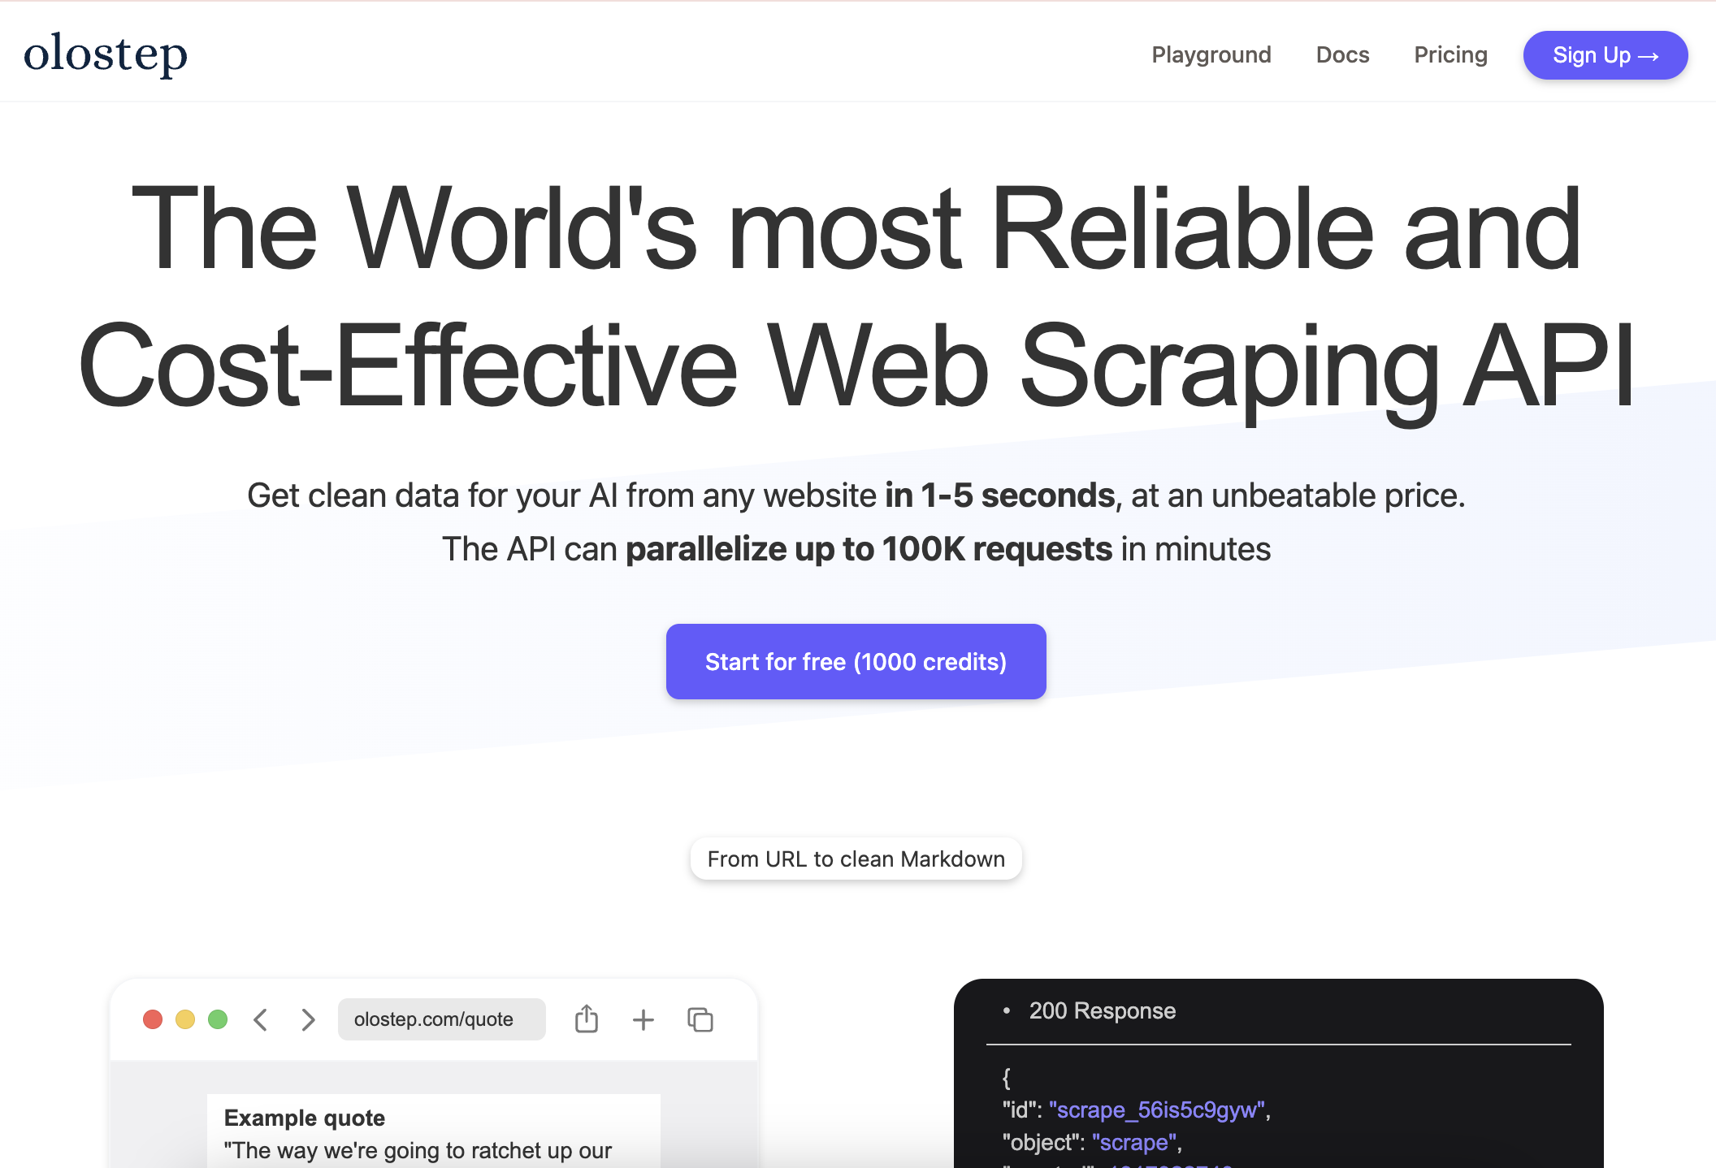Click the Example quote card title
This screenshot has width=1716, height=1168.
click(305, 1118)
